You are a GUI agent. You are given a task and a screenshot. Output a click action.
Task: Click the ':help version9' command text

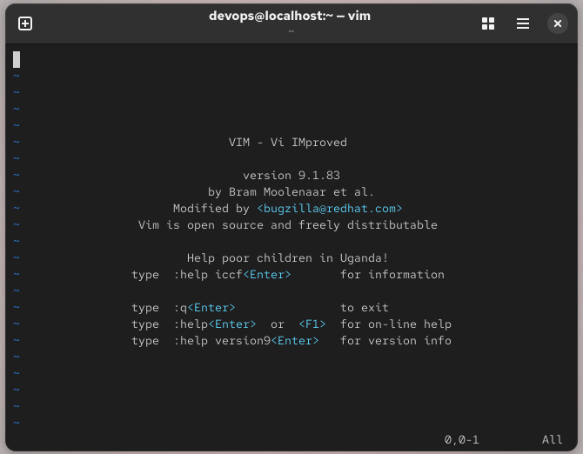(221, 341)
